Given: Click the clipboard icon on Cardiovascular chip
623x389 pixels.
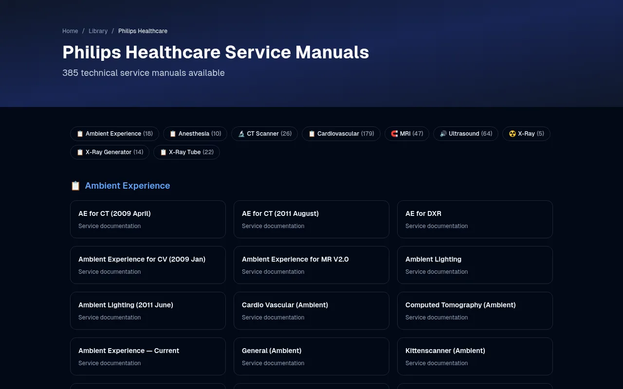Looking at the screenshot, I should 312,134.
